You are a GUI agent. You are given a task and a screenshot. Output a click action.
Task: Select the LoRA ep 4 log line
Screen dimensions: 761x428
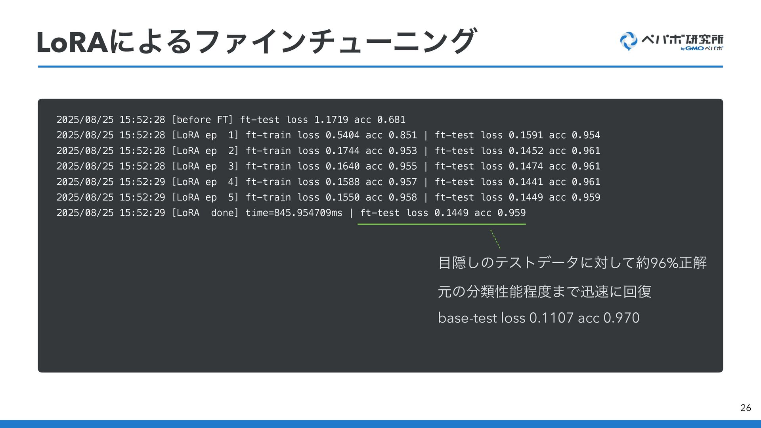328,182
